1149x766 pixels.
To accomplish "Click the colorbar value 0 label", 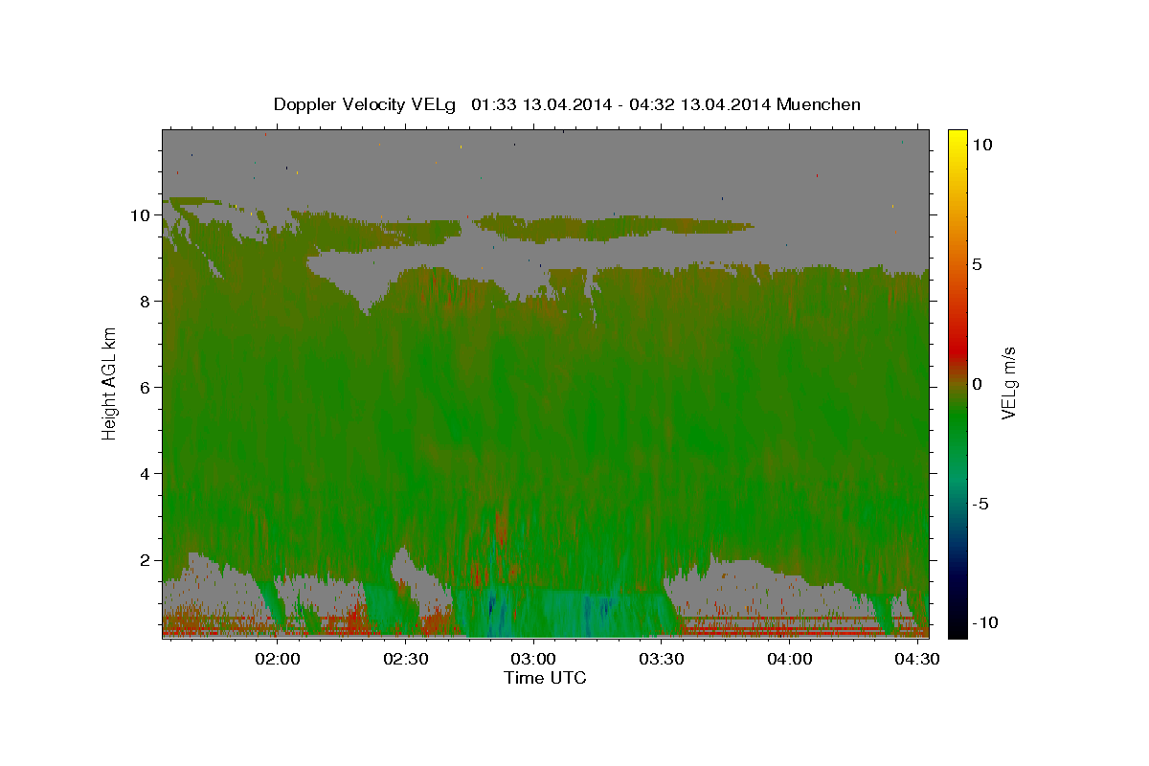I will pyautogui.click(x=977, y=384).
